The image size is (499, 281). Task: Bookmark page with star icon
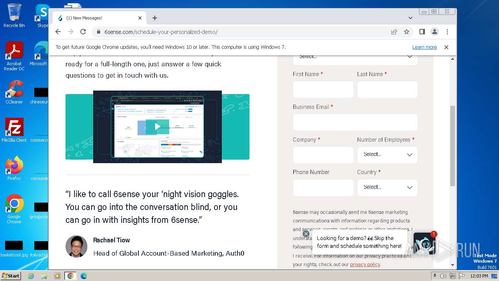[407, 32]
